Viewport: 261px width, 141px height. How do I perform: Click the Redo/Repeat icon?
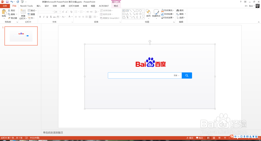18,2
